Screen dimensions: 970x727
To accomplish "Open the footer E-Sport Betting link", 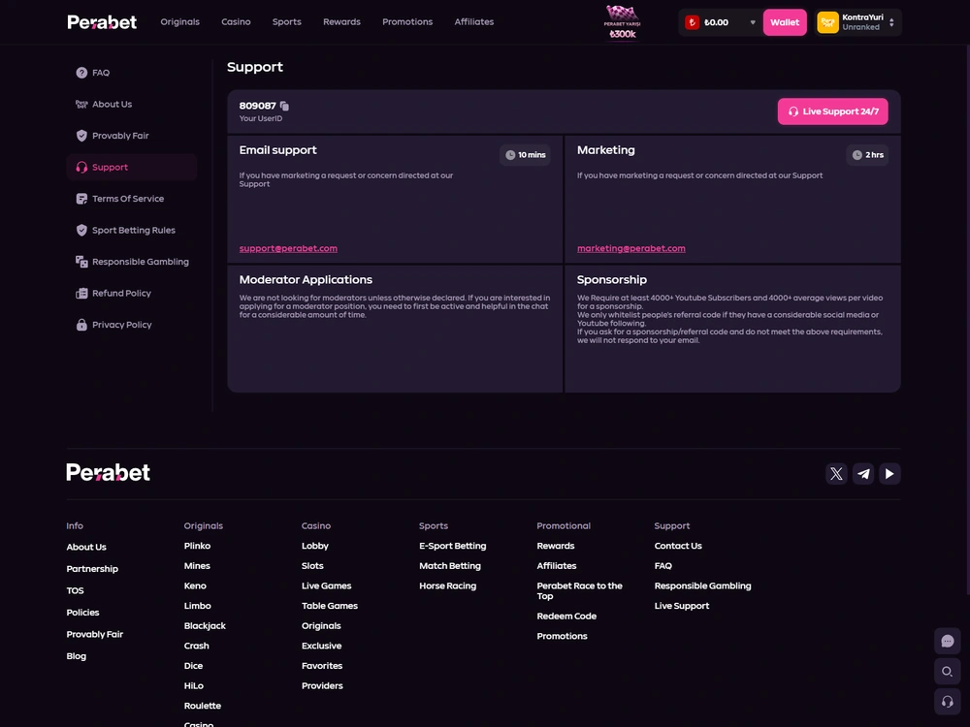I will pyautogui.click(x=453, y=546).
